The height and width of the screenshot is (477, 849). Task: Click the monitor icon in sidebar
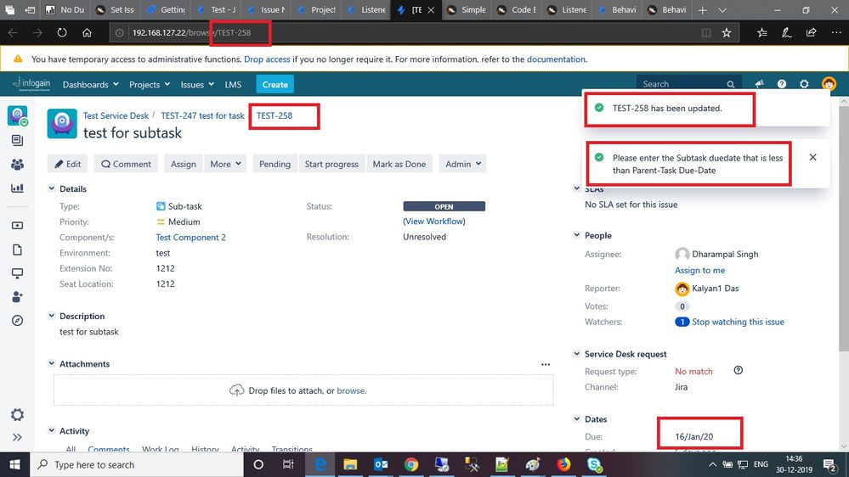pyautogui.click(x=17, y=273)
